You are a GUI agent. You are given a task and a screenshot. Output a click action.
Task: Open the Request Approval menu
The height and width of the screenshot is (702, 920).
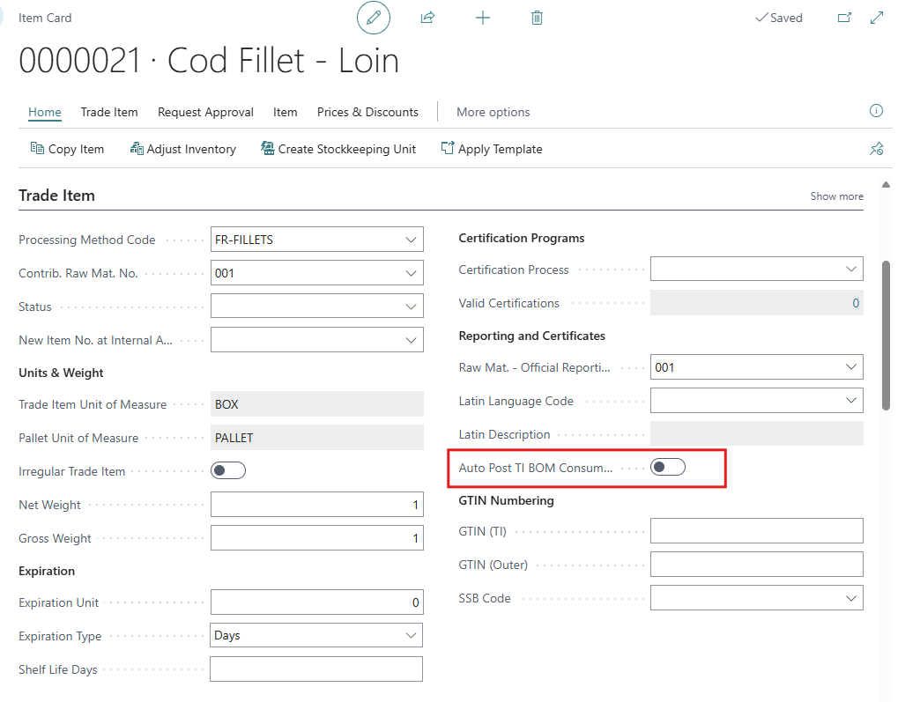coord(205,112)
